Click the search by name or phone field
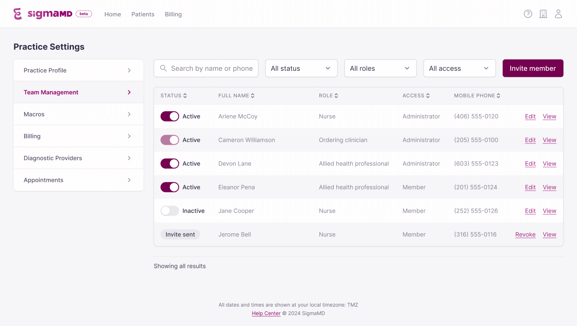This screenshot has width=577, height=326. [206, 68]
